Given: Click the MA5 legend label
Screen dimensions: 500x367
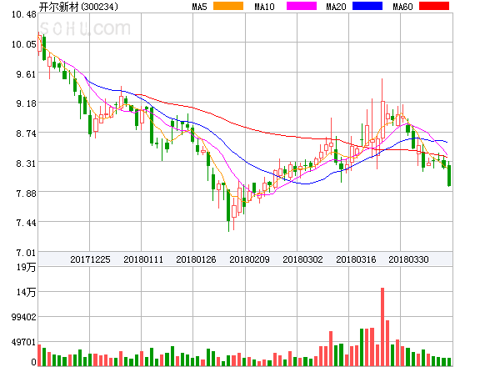Looking at the screenshot, I should pos(200,7).
